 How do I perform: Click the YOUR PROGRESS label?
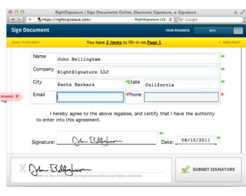[178, 30]
